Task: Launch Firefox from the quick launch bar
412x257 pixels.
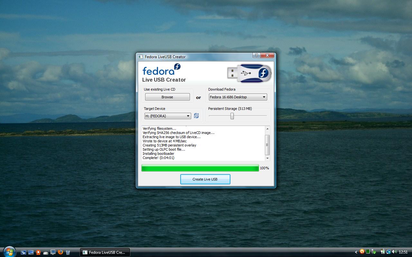Action: pyautogui.click(x=61, y=252)
